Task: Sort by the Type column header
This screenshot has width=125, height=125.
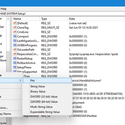Action: click(54, 19)
